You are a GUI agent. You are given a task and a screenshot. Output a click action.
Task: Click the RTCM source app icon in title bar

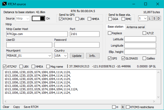tap(4, 4)
